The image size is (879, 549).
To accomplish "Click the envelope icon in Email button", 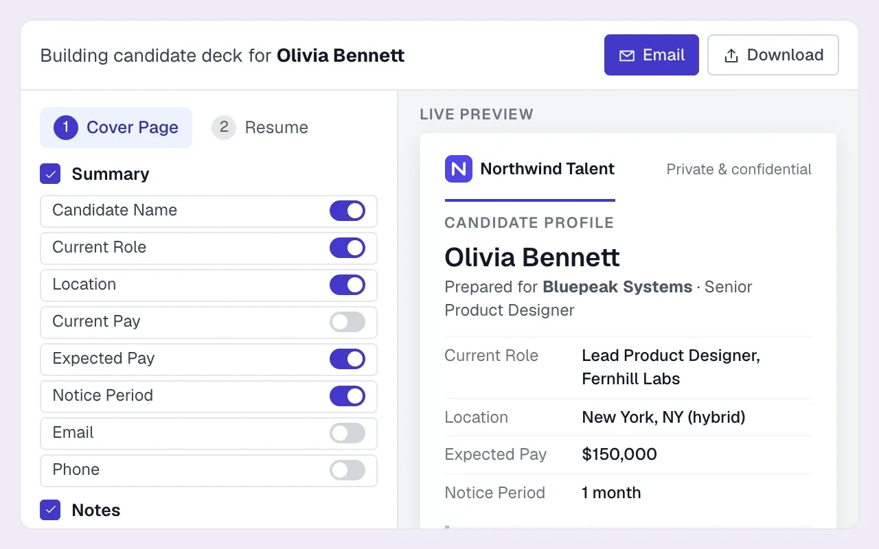I will tap(626, 56).
